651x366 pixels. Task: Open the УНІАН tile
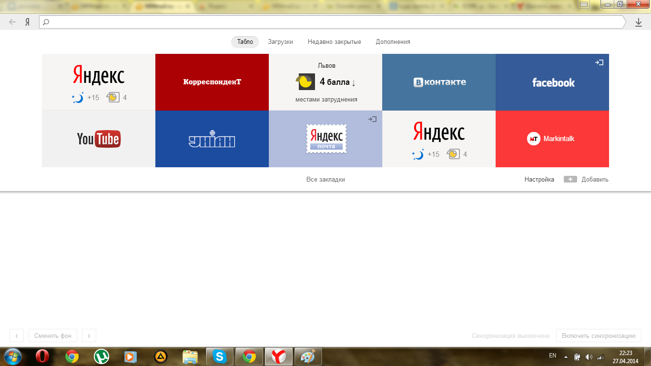click(212, 139)
